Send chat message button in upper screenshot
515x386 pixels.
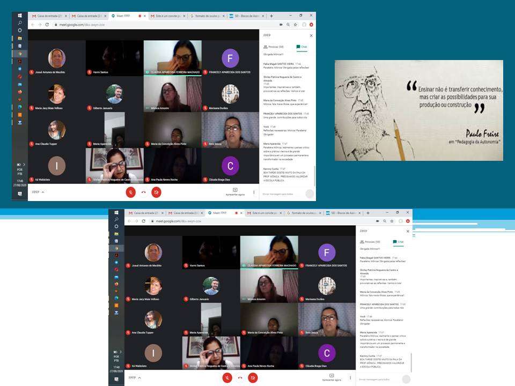coord(310,194)
